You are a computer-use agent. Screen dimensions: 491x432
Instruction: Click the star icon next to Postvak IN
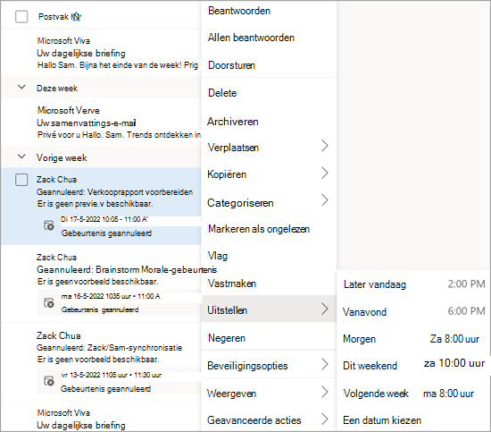point(76,16)
